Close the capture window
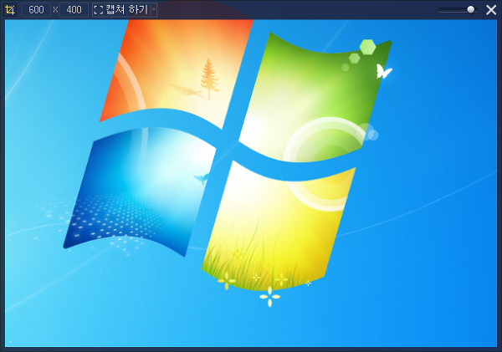Viewport: 502px width, 352px height. point(491,10)
